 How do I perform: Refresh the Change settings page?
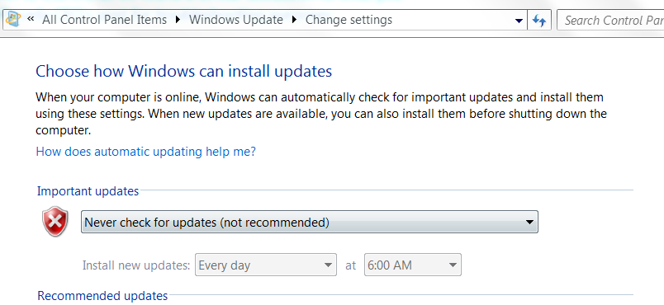click(x=539, y=21)
